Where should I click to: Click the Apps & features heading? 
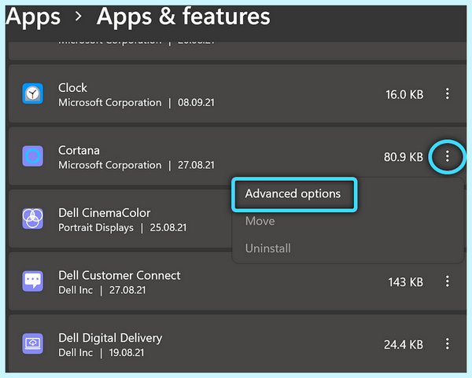point(183,17)
